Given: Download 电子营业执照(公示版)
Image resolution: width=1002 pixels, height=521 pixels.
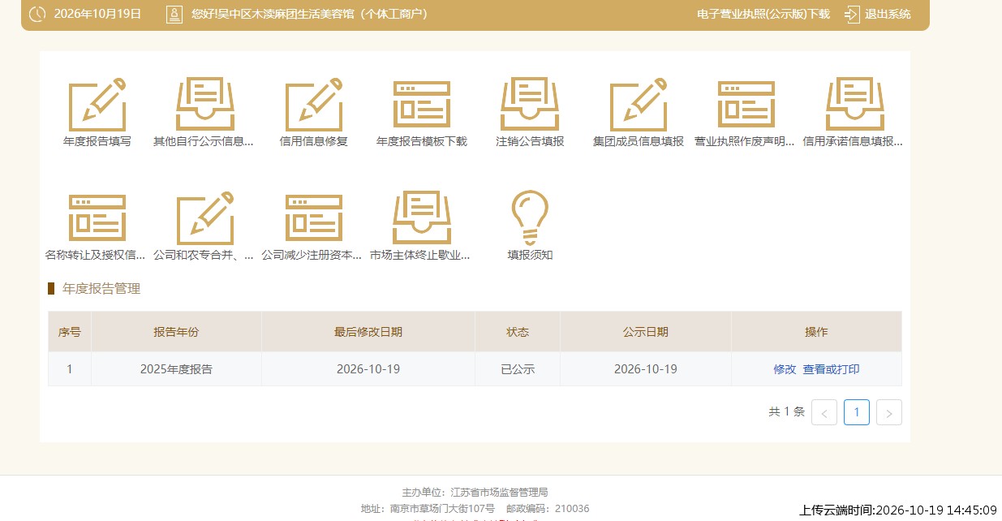Looking at the screenshot, I should 763,15.
